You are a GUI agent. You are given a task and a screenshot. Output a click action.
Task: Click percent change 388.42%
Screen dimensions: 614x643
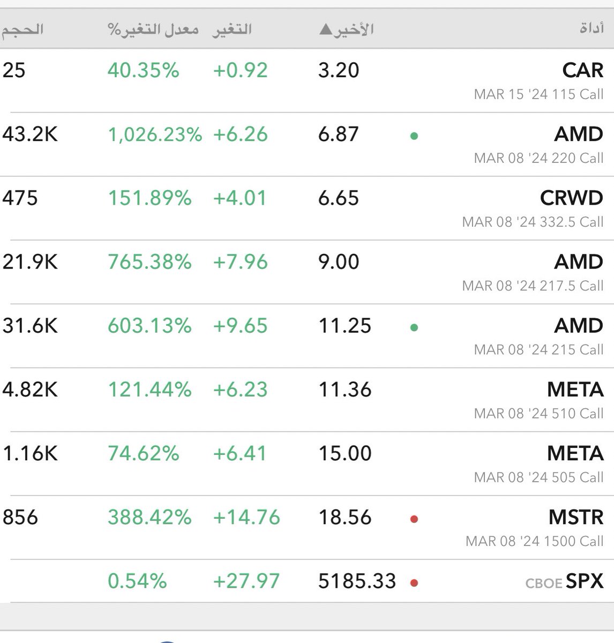click(x=150, y=517)
